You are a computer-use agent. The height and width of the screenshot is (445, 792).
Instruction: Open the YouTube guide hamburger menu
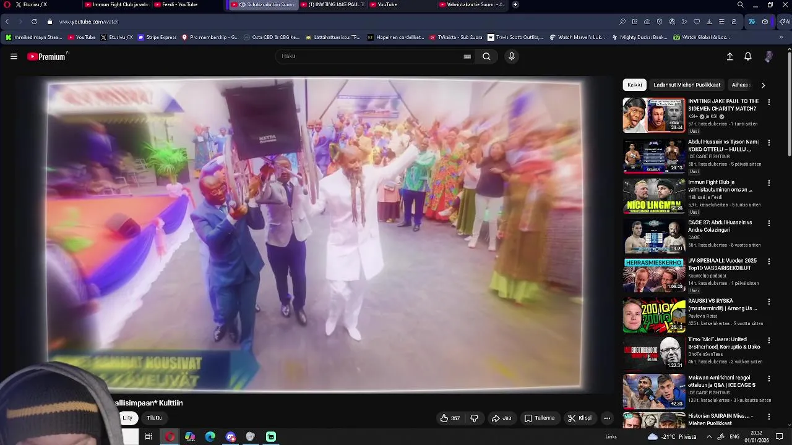click(x=14, y=56)
